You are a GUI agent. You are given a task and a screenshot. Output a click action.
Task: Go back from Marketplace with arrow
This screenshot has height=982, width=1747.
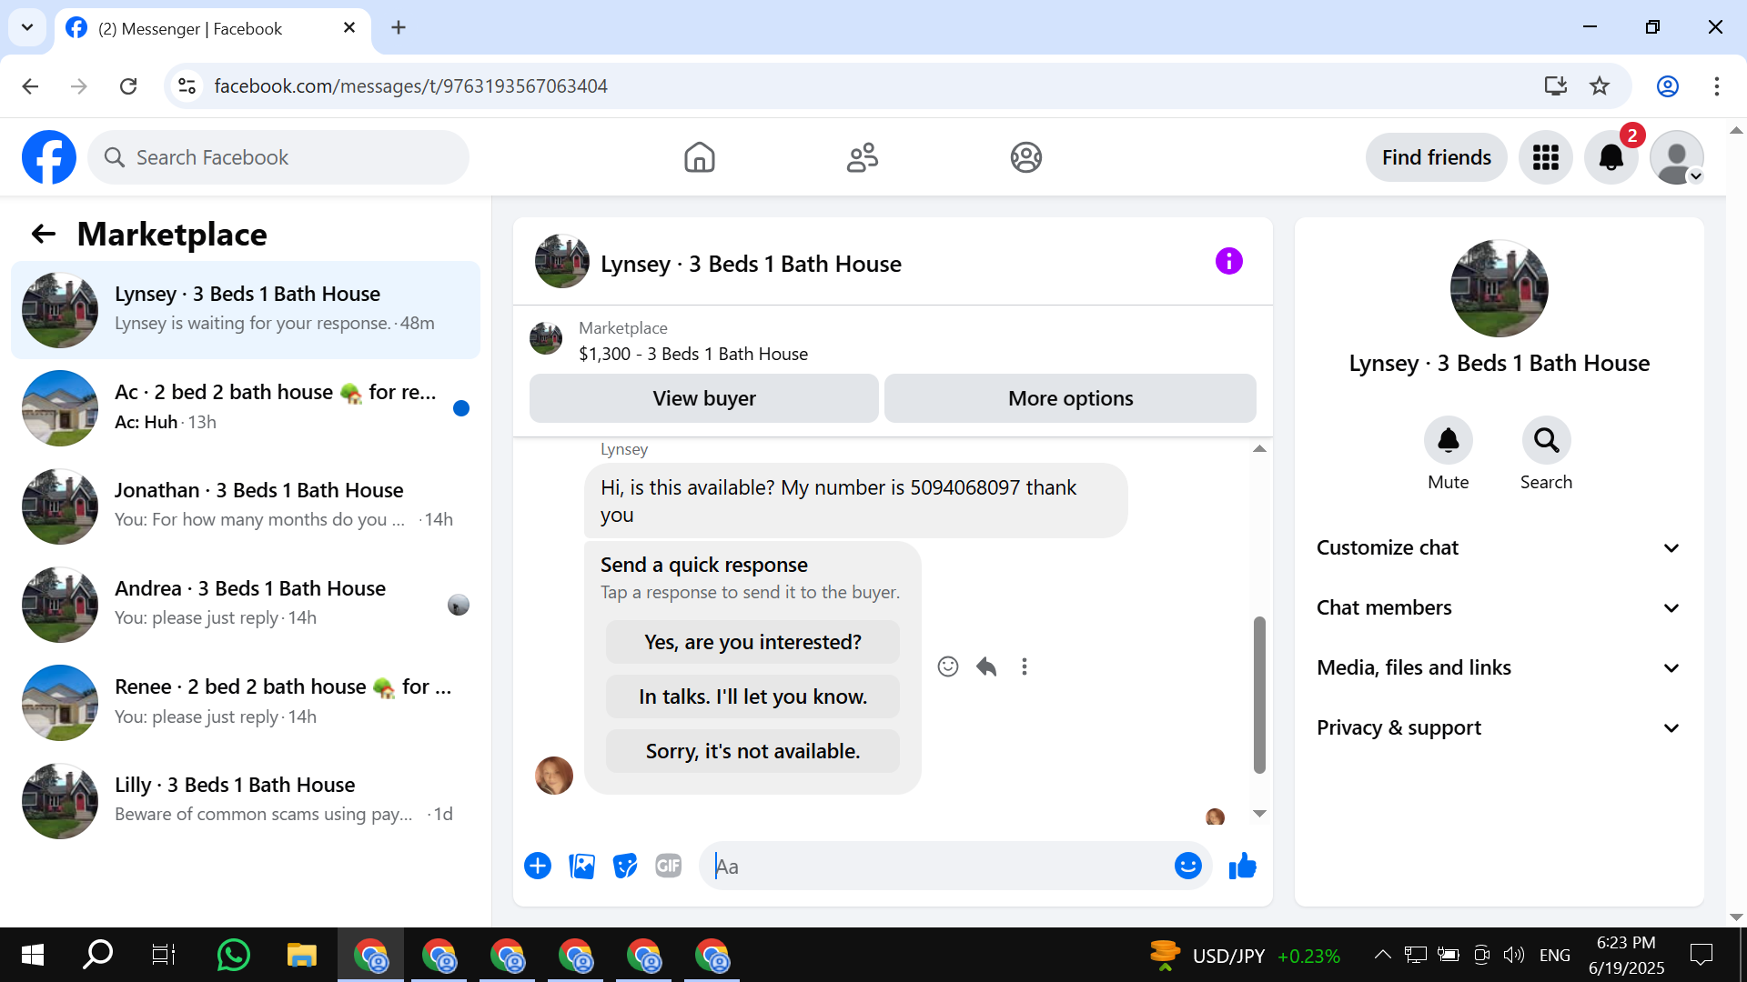(x=44, y=235)
